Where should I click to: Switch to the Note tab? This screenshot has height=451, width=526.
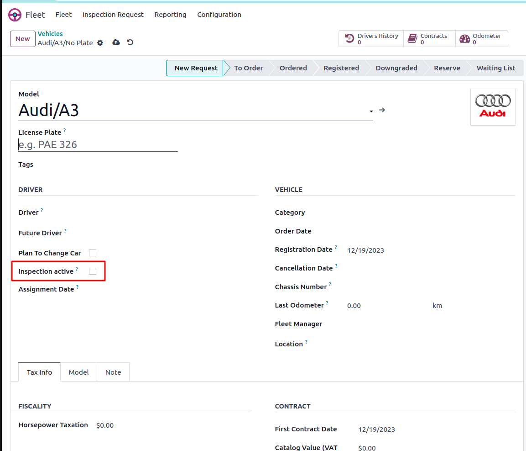pyautogui.click(x=113, y=372)
